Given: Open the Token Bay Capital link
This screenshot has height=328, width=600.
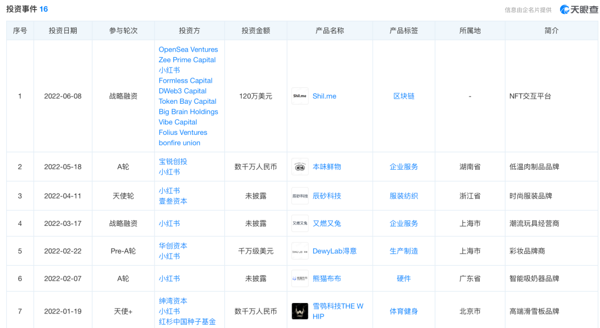Looking at the screenshot, I should tap(188, 101).
